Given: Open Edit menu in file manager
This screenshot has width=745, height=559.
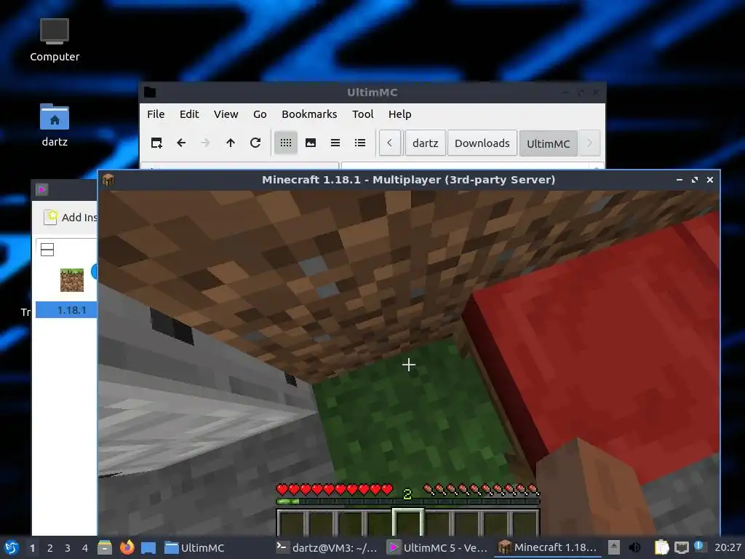Looking at the screenshot, I should [x=189, y=114].
